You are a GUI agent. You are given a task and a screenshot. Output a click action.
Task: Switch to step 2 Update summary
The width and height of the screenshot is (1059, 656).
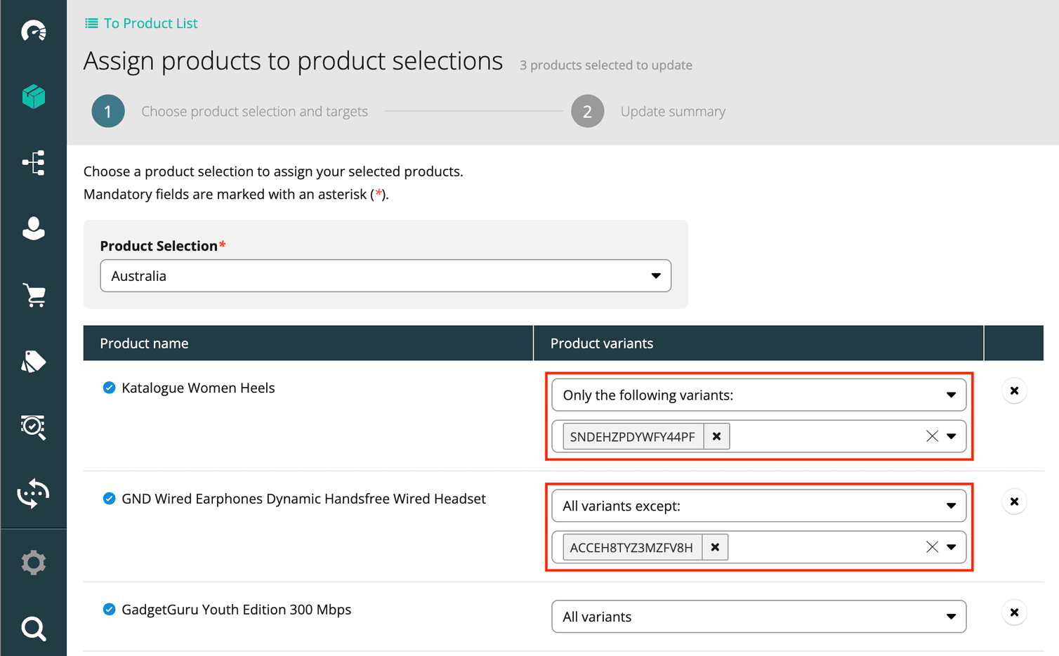[588, 111]
